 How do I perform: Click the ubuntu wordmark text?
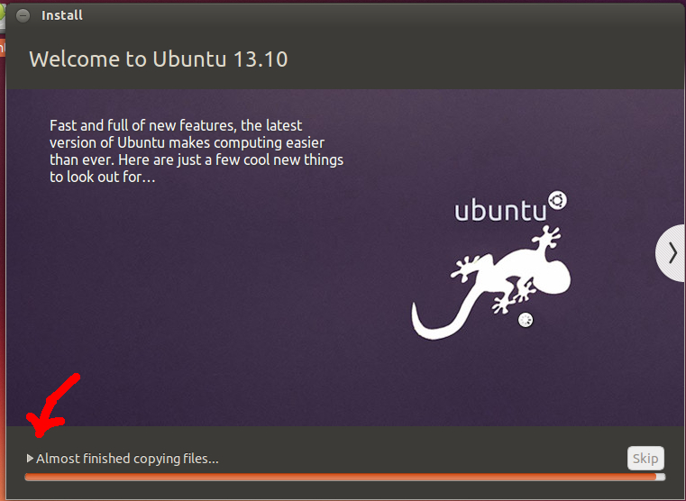pyautogui.click(x=500, y=210)
